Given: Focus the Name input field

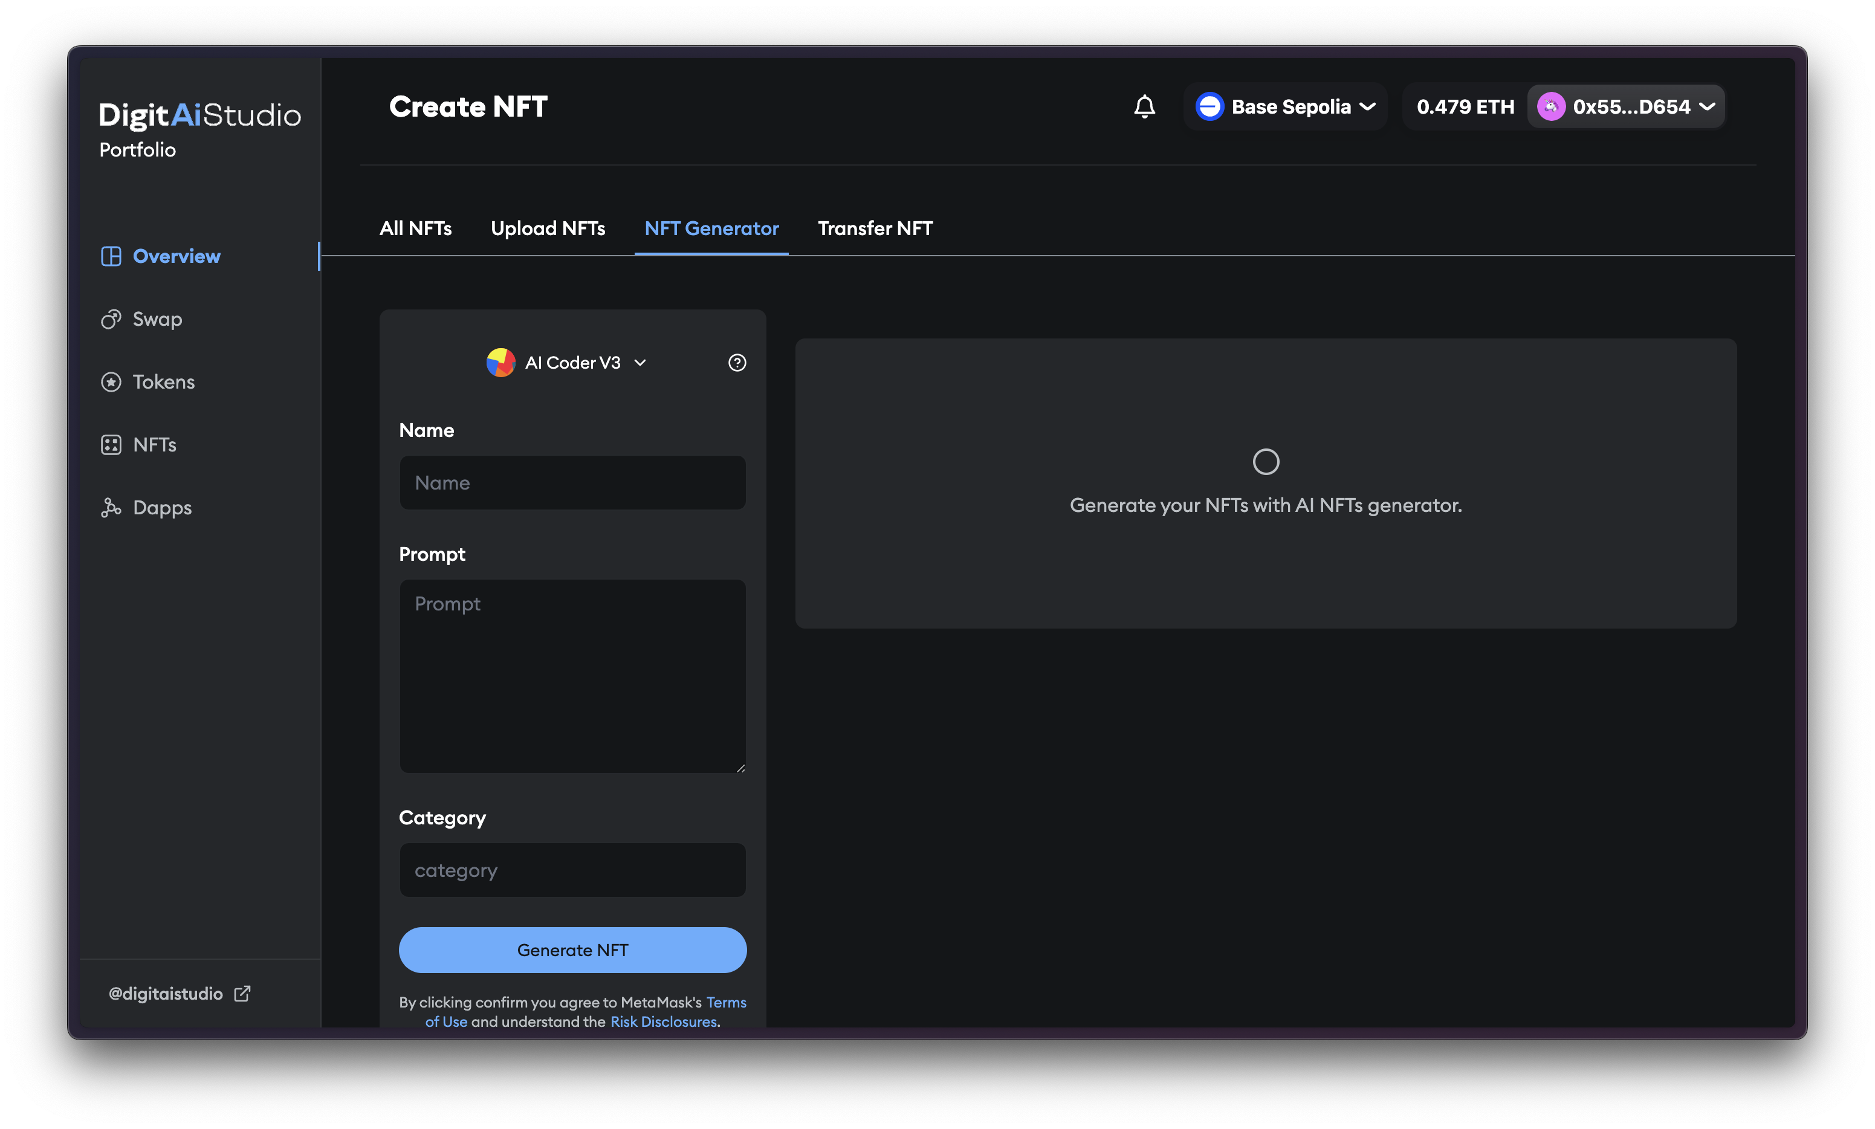Looking at the screenshot, I should (572, 483).
